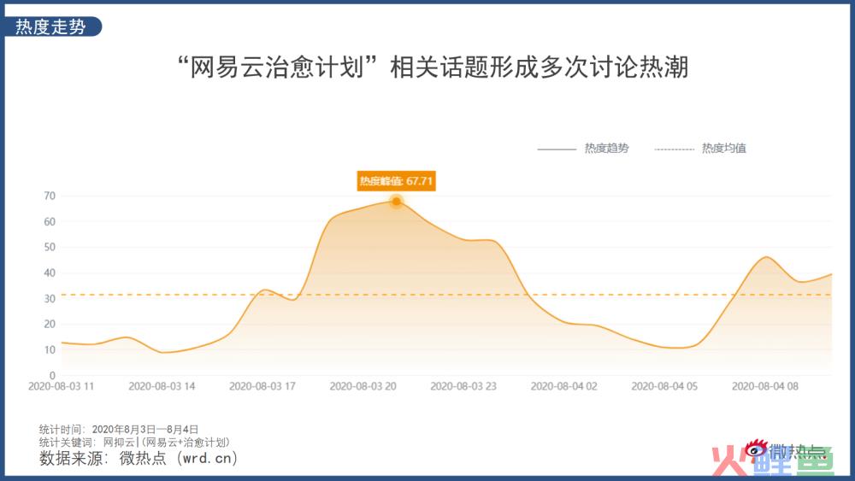Click x-axis label 2020-08-04 05
This screenshot has height=481, width=855.
(664, 386)
